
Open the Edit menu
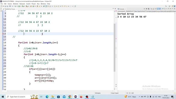pos(5,4)
